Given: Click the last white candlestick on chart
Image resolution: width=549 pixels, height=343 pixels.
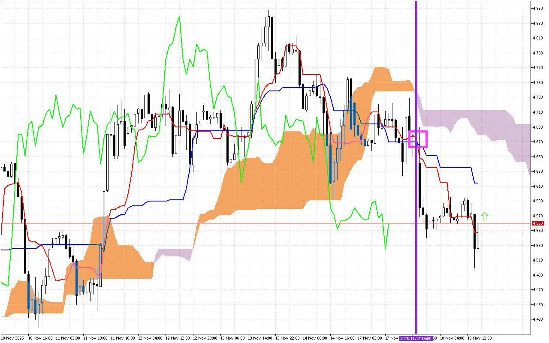Looking at the screenshot, I should pos(478,236).
